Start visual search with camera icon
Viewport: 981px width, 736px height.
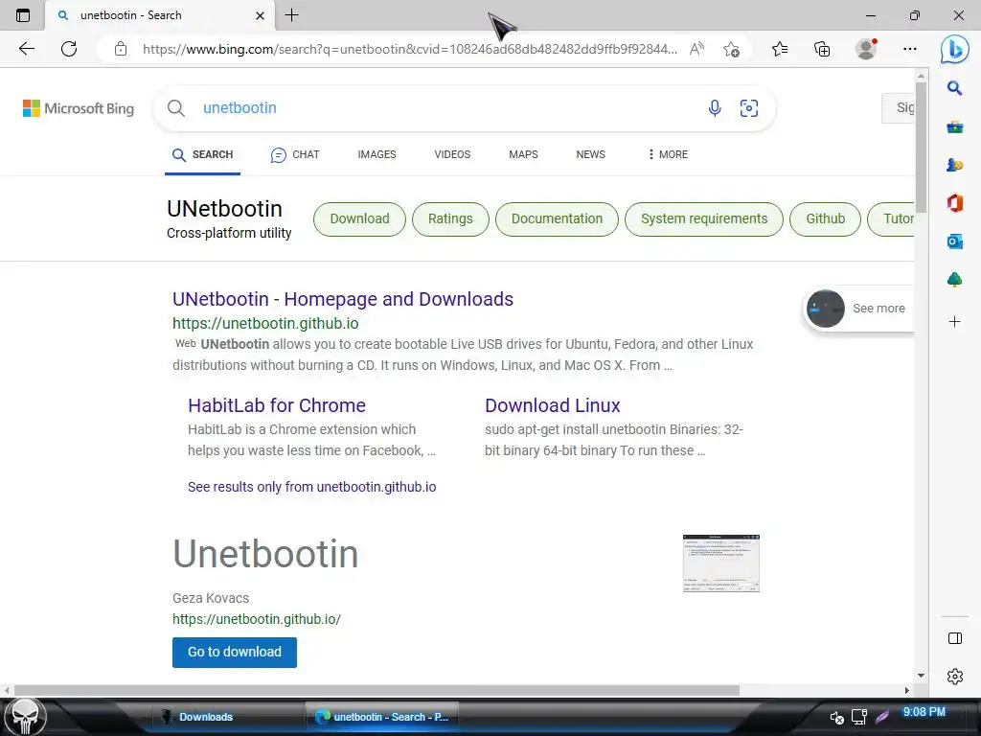point(749,108)
